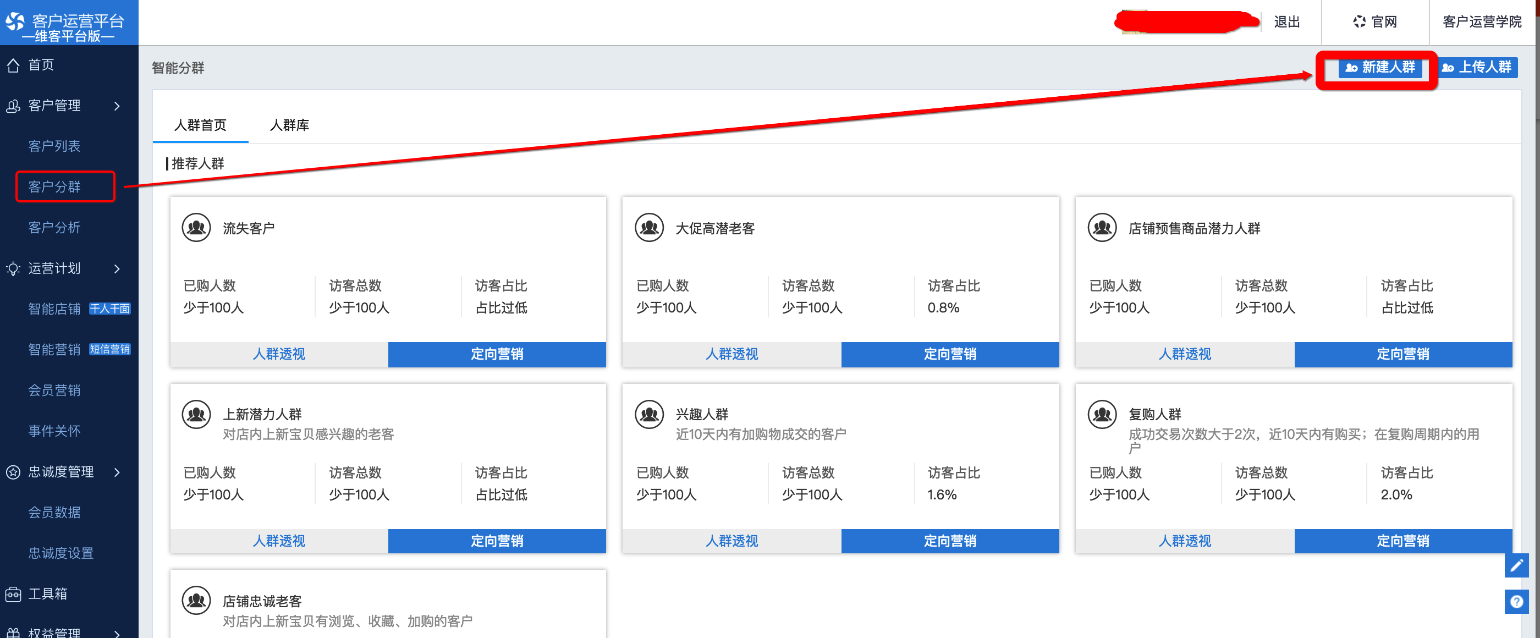Click the 智能分群 page title
The height and width of the screenshot is (638, 1540).
(x=178, y=68)
